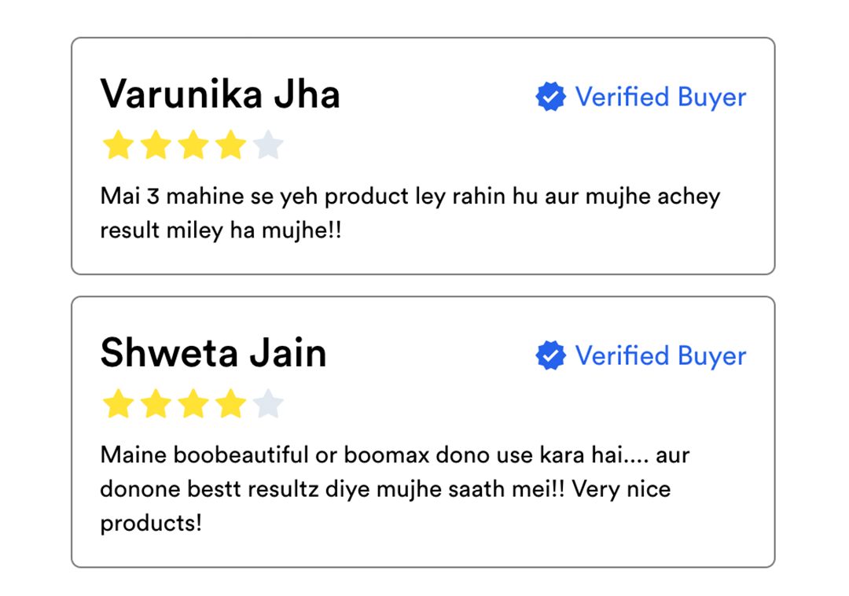Click the word "products!" ending Shweta's review
This screenshot has height=596, width=849.
(x=151, y=524)
